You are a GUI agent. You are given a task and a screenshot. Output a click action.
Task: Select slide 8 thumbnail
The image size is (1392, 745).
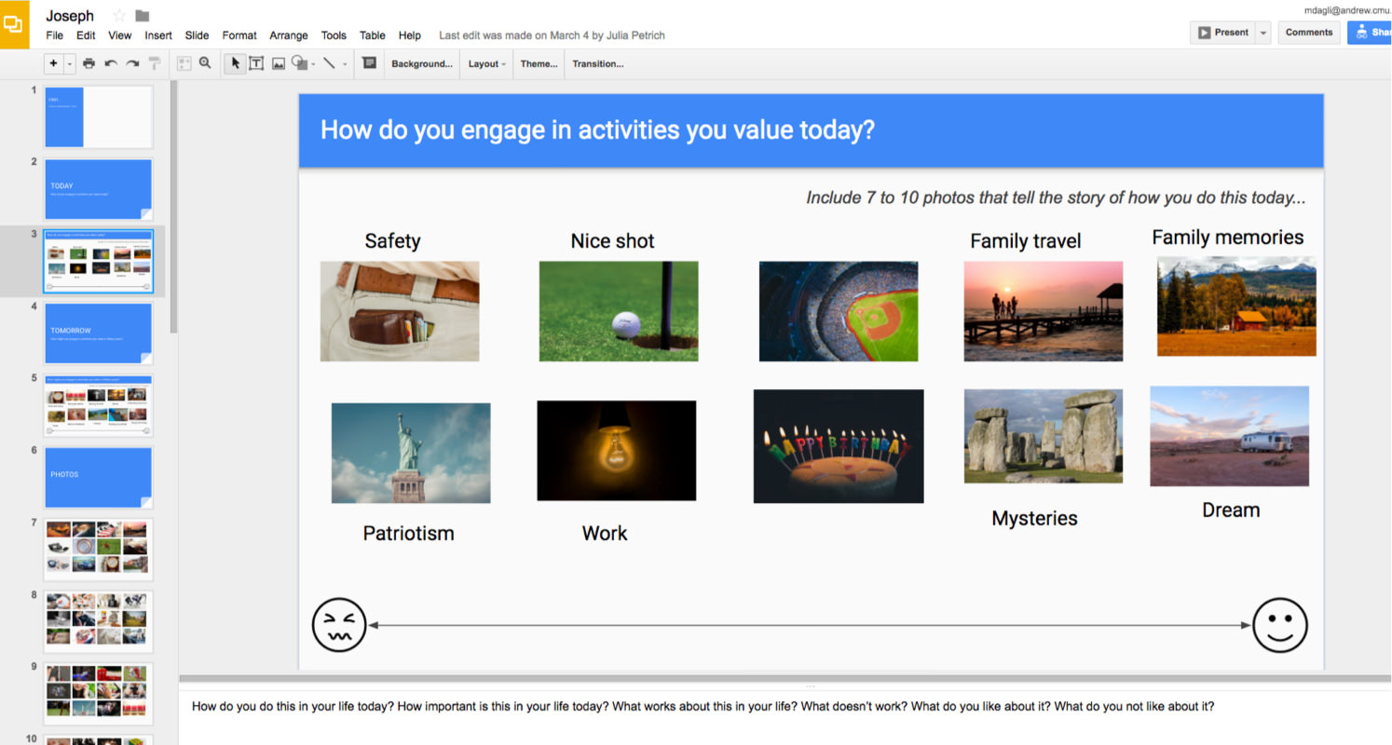98,621
